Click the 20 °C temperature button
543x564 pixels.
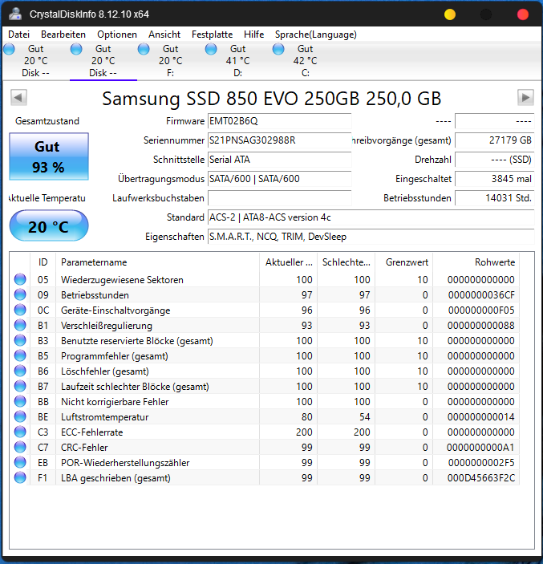click(x=49, y=226)
